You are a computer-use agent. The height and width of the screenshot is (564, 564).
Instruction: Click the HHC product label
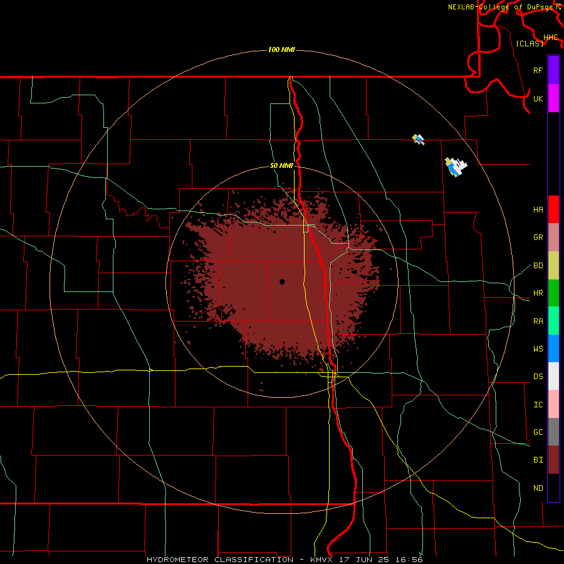point(551,38)
